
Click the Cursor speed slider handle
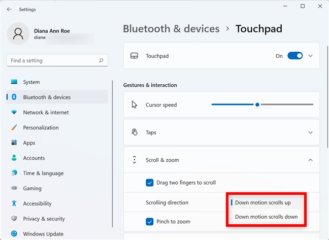257,105
